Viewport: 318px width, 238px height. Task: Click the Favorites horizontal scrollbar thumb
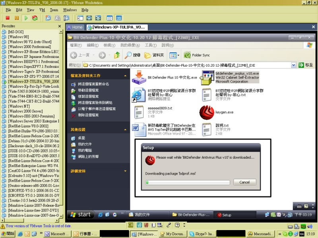point(14,220)
